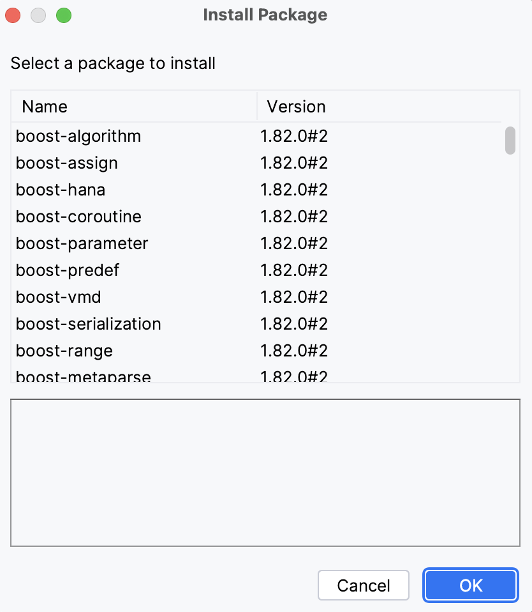Select the boost-assign package
This screenshot has height=612, width=532.
coord(66,163)
